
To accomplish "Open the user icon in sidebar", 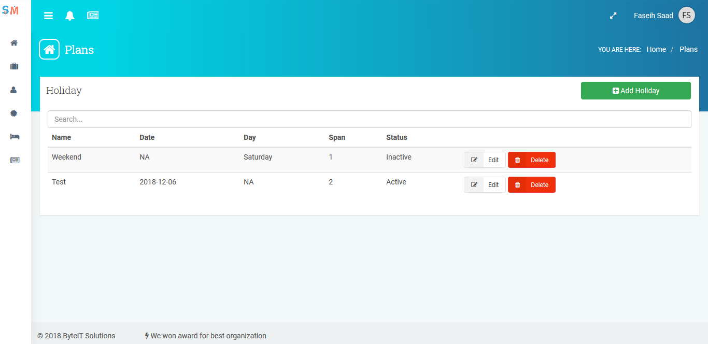I will [14, 90].
